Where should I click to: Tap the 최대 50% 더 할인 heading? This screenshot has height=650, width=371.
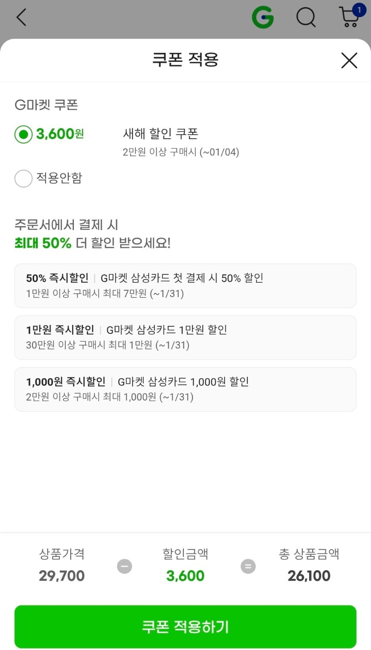92,243
